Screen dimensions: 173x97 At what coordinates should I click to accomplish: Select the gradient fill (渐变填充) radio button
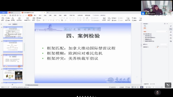click(144, 36)
